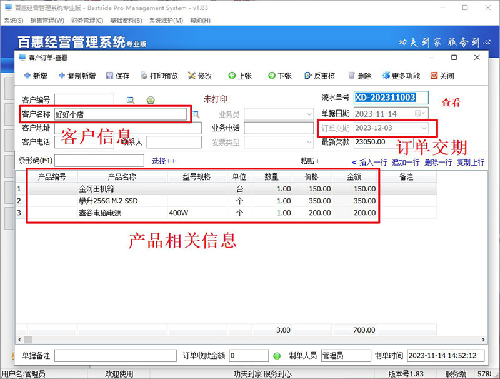Click the 反审核 (Un-audit) icon
Screen dimensions: 500x379
308,76
